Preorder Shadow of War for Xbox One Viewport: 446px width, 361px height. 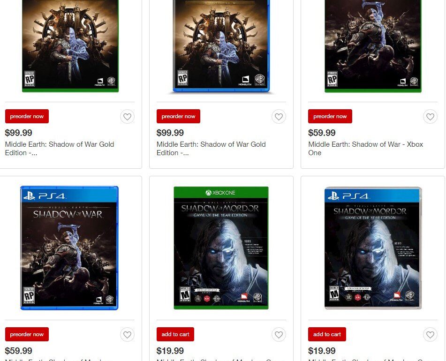click(x=330, y=116)
